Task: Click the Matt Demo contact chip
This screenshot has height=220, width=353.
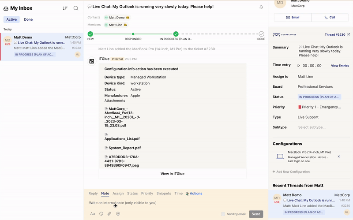Action: click(117, 18)
